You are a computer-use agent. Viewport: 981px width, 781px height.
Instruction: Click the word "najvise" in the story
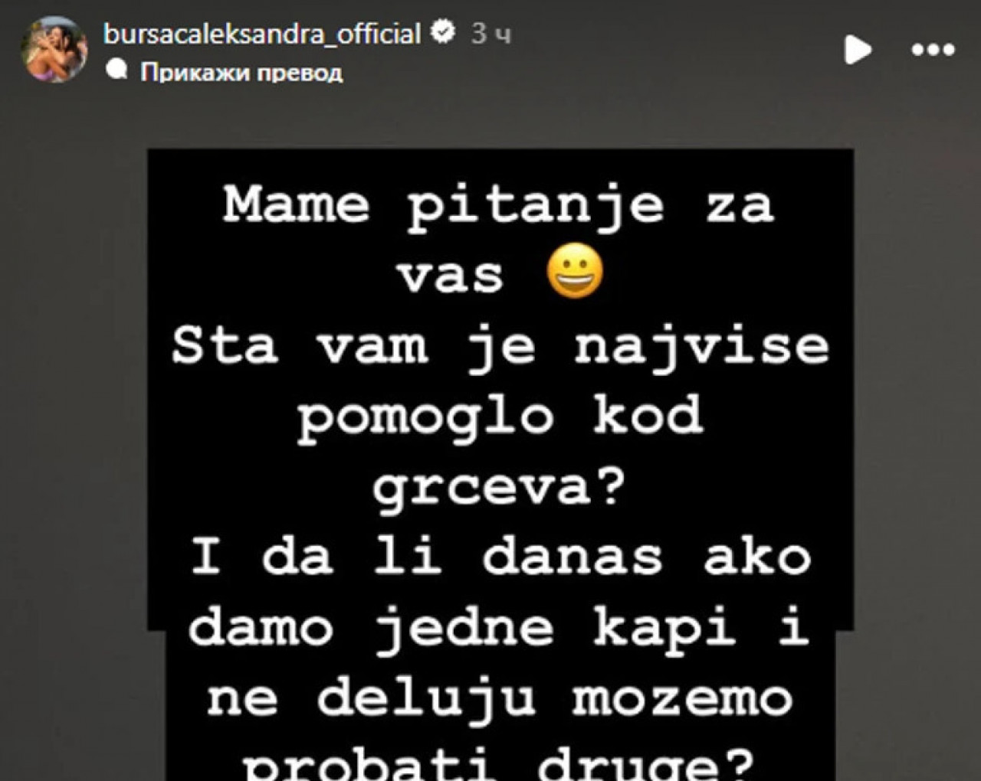(x=701, y=348)
